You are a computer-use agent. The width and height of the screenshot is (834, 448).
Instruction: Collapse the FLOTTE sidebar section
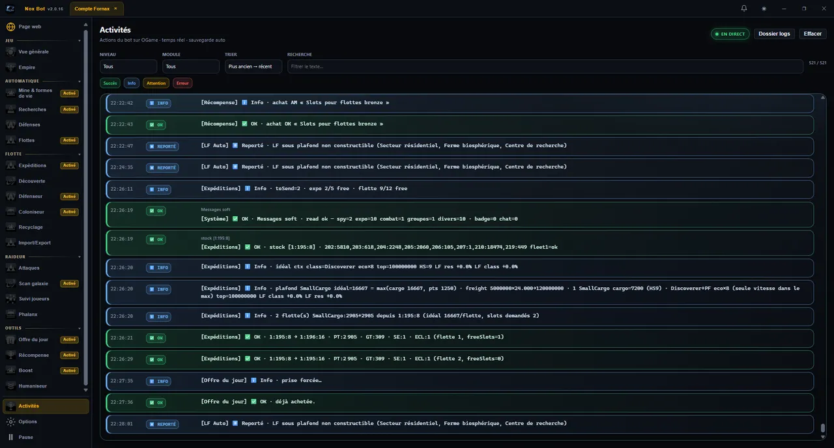(79, 154)
